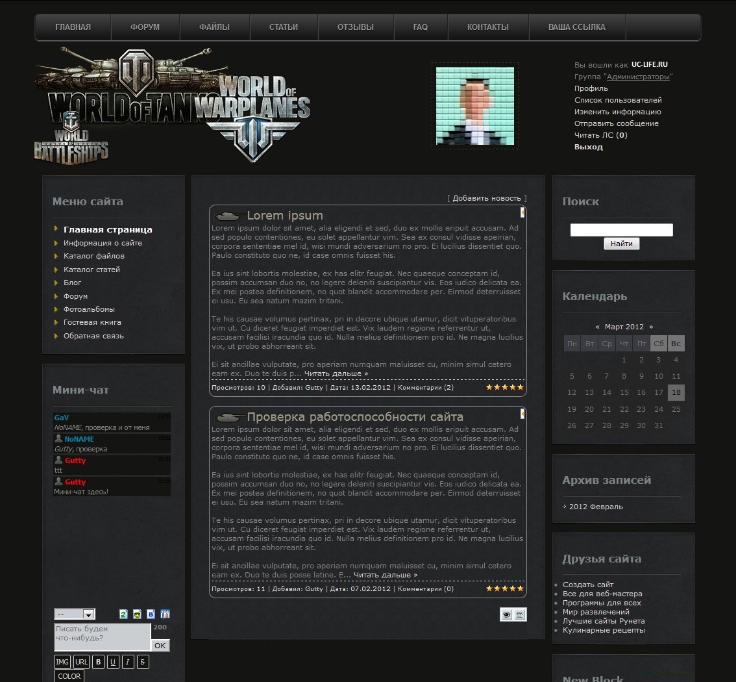Open Кулинарные рецепты friends link

[x=604, y=630]
